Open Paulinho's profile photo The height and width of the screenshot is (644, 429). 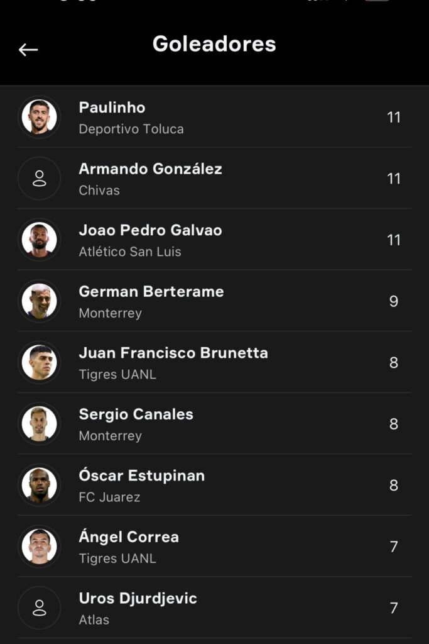tap(40, 117)
